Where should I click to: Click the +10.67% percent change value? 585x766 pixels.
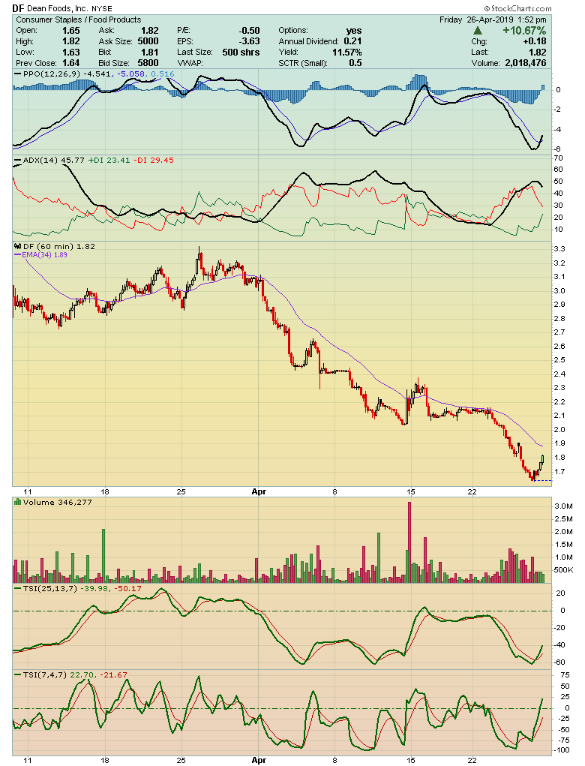coord(524,31)
